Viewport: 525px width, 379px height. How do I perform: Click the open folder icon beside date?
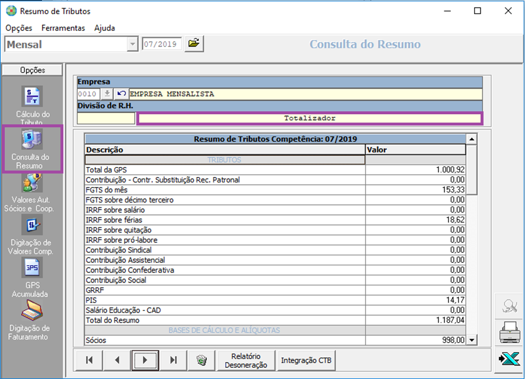click(x=194, y=43)
